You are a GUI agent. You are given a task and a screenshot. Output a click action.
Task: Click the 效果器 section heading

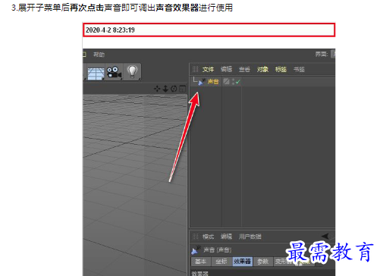[x=199, y=274]
